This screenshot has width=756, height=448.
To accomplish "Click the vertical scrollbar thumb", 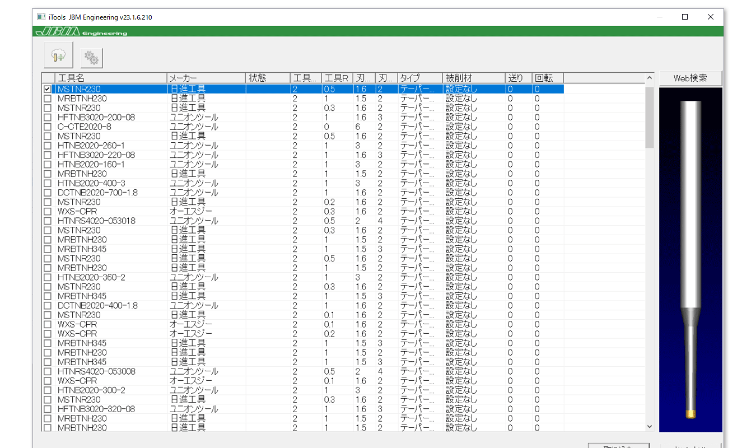I will 650,116.
